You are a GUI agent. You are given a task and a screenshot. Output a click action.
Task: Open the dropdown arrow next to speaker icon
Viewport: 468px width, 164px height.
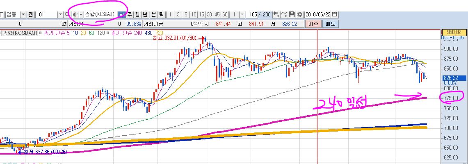pyautogui.click(x=81, y=14)
